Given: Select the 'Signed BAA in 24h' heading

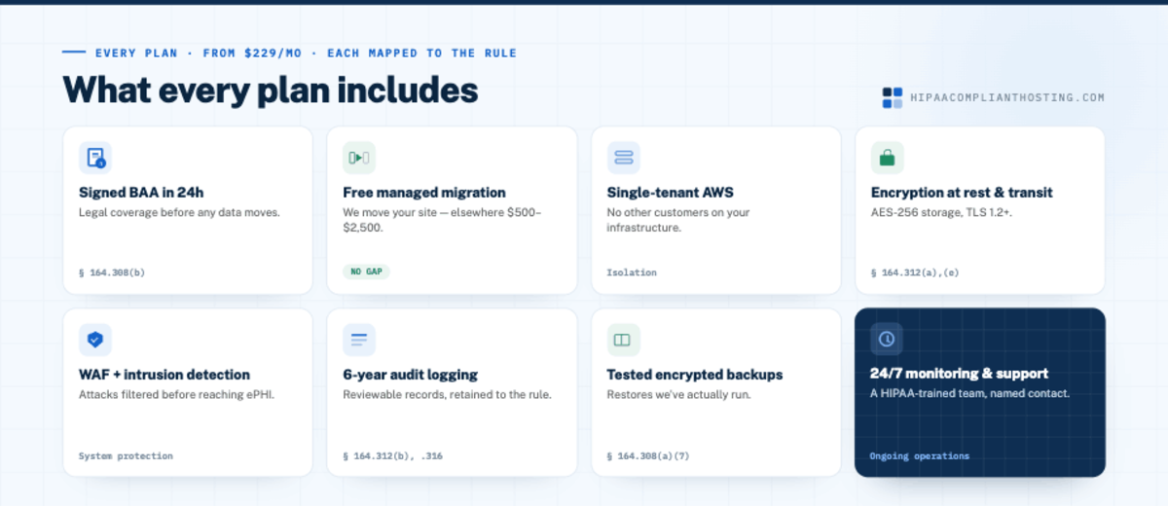Looking at the screenshot, I should [141, 193].
